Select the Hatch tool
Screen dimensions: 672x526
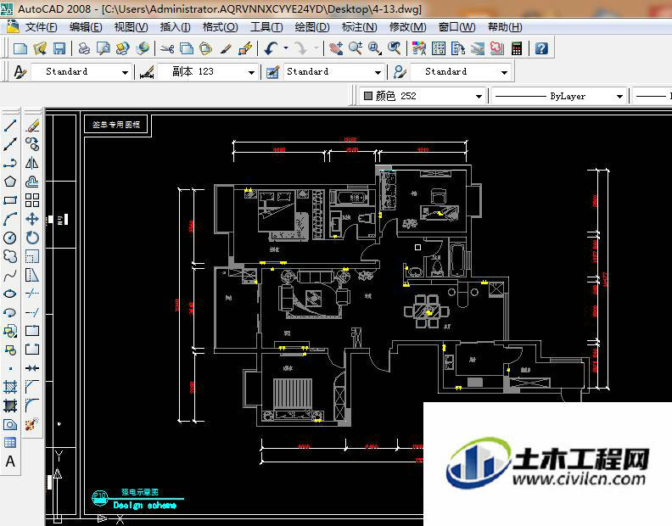10,387
